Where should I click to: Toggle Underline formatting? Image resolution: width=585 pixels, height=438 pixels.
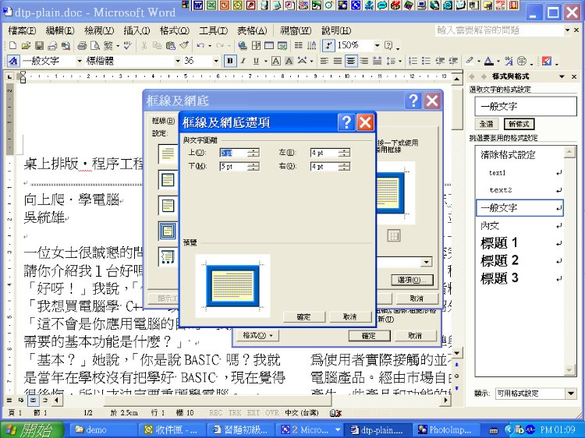tap(256, 61)
